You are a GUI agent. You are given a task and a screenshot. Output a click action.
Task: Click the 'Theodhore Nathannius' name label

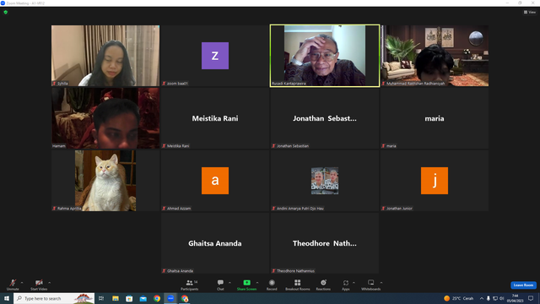click(x=295, y=271)
